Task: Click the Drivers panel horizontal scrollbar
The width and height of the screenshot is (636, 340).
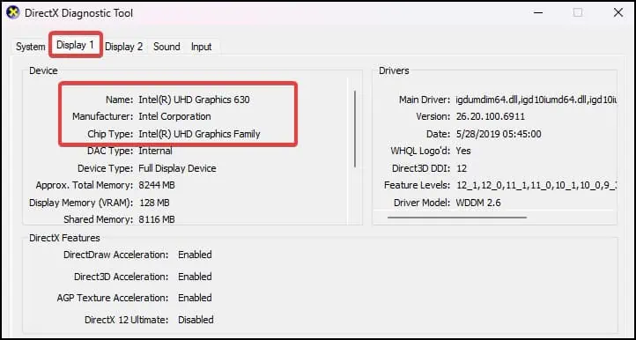Action: click(457, 218)
